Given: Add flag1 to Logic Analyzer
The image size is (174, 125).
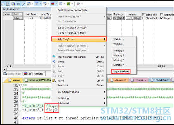Looking at the screenshot, I should 121,71.
